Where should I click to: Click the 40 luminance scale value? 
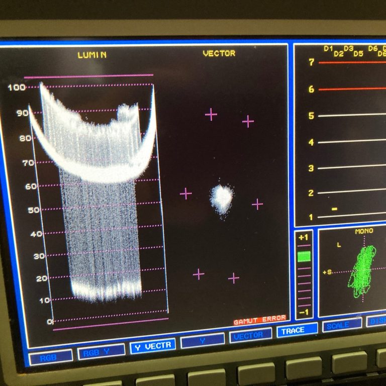click(x=36, y=234)
